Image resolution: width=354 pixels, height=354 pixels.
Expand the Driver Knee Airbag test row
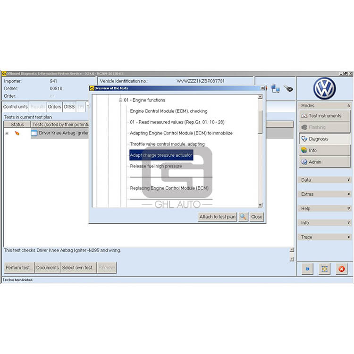tap(7, 134)
